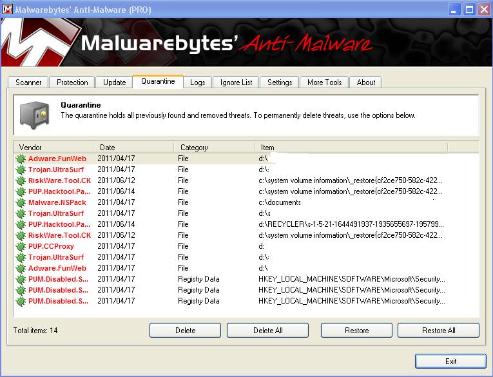Viewport: 493px width, 377px height.
Task: Click bug icon beside Malware.NSPack
Action: click(x=21, y=202)
